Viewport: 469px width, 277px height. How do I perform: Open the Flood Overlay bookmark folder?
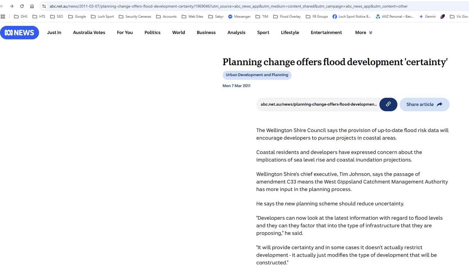[287, 17]
